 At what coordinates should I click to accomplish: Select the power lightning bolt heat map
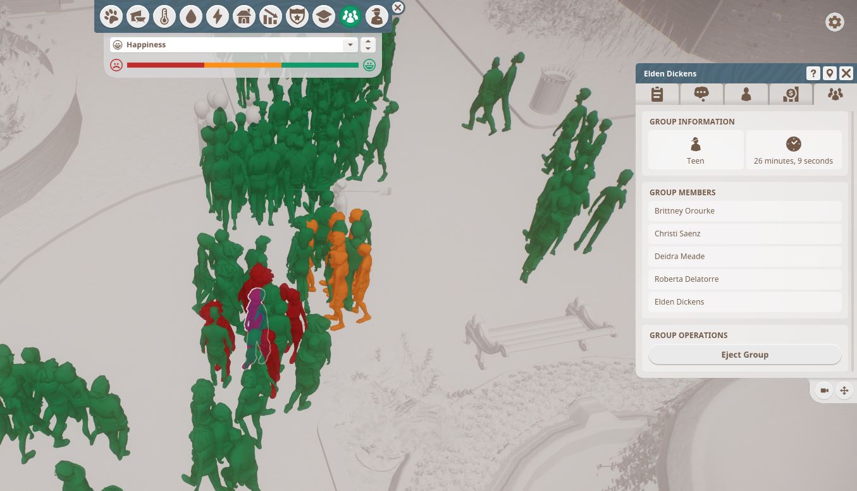click(218, 16)
